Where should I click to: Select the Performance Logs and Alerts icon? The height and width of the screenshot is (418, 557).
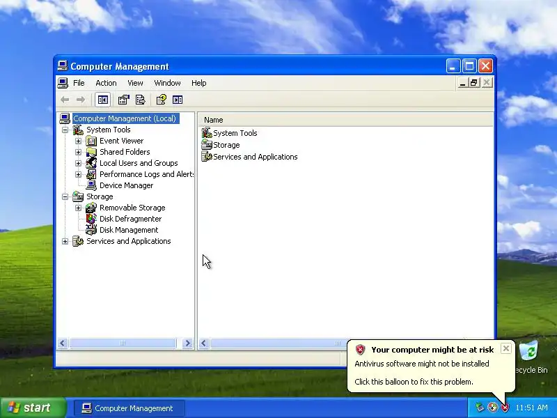click(x=91, y=175)
